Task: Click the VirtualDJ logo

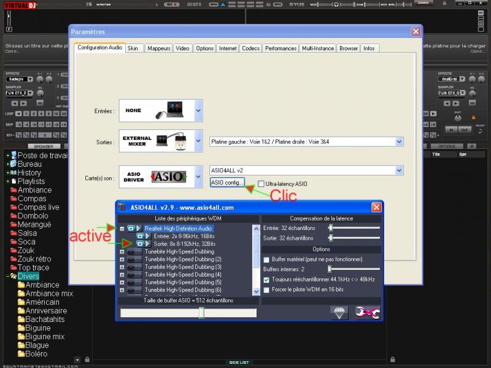Action: [x=20, y=4]
